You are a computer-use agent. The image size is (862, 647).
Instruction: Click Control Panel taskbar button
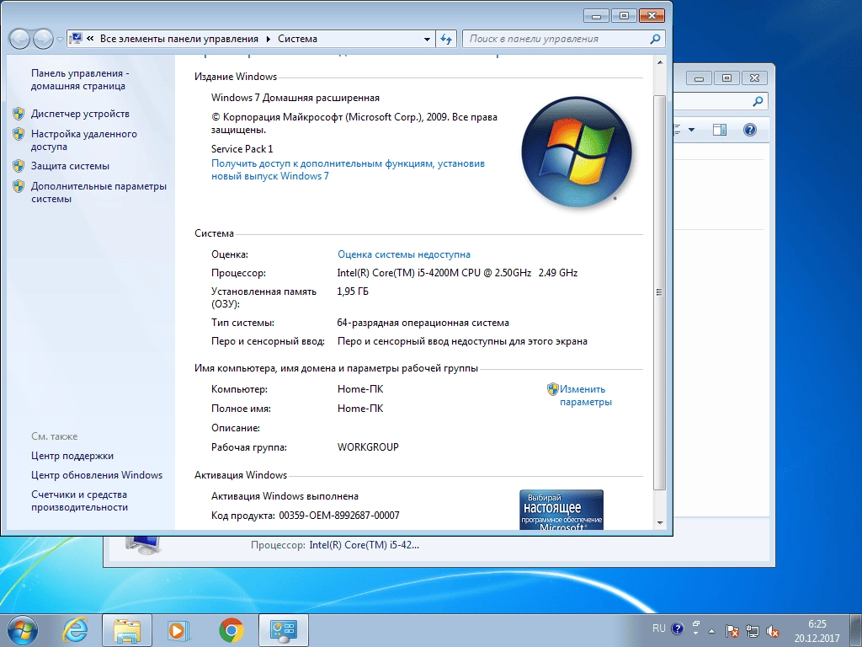[283, 630]
